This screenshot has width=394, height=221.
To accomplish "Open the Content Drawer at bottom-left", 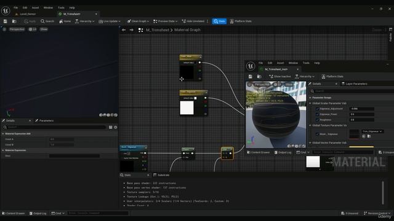I will [x=14, y=214].
